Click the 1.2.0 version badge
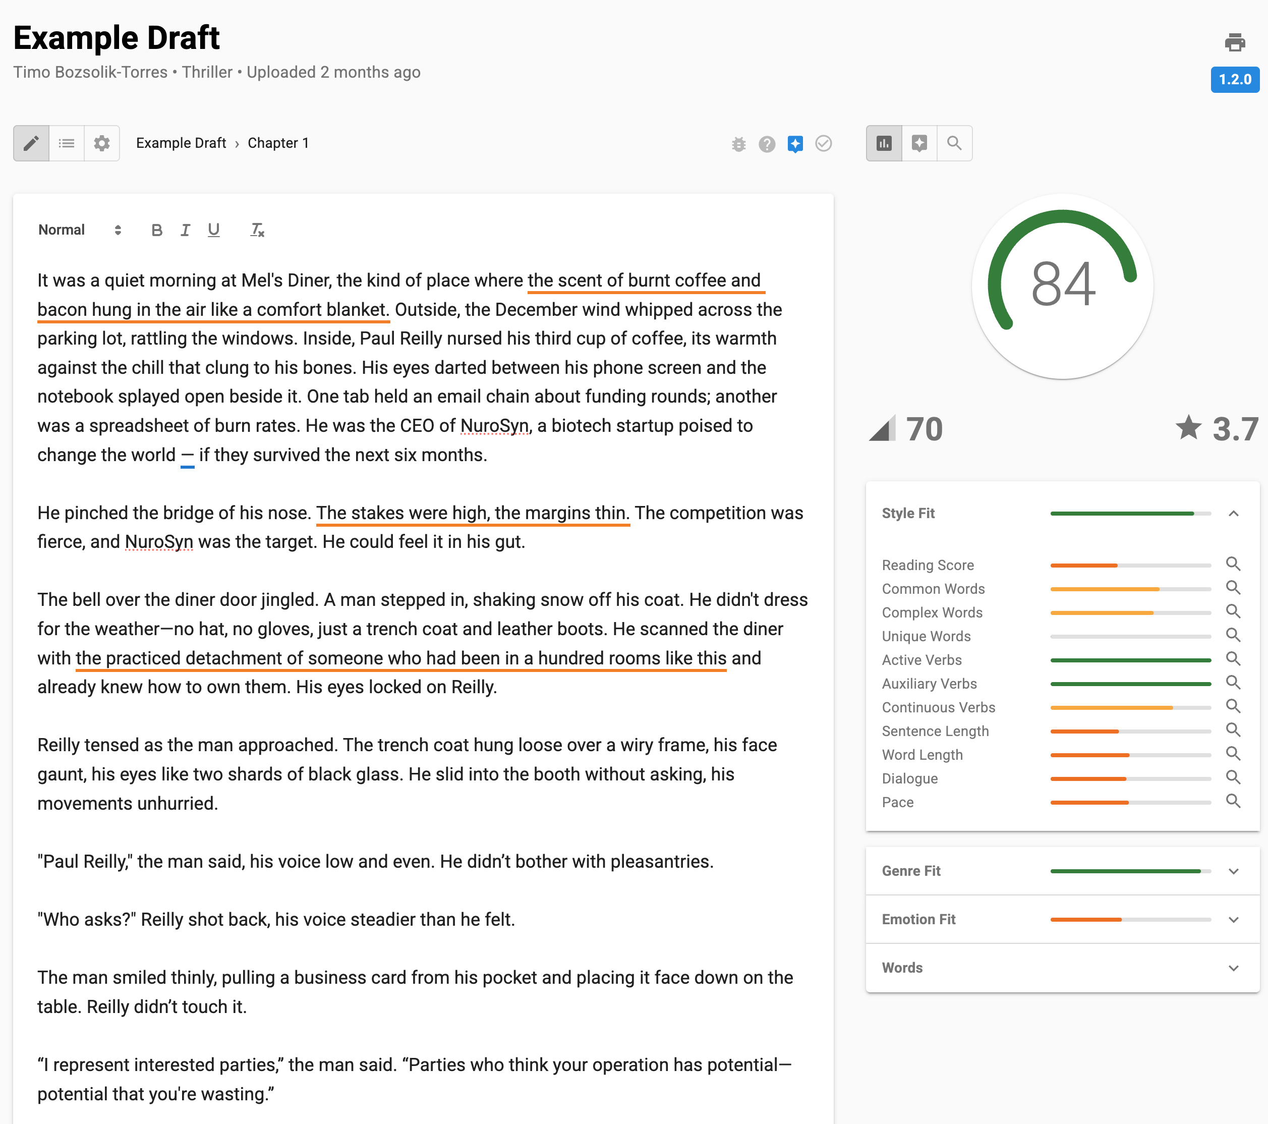Image resolution: width=1268 pixels, height=1124 pixels. 1235,79
